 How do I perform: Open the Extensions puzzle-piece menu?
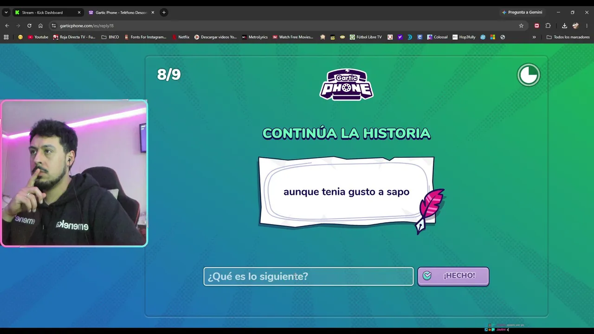click(x=548, y=26)
